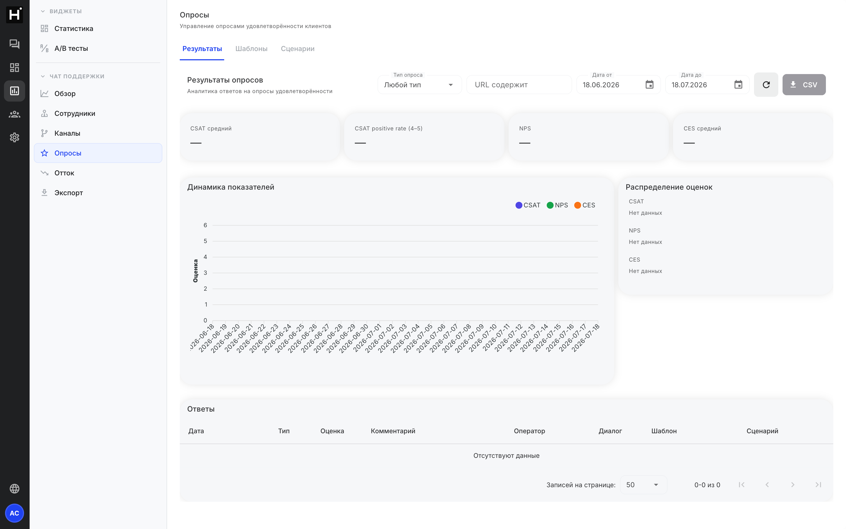Click the globe language icon
The width and height of the screenshot is (846, 529).
tap(14, 489)
